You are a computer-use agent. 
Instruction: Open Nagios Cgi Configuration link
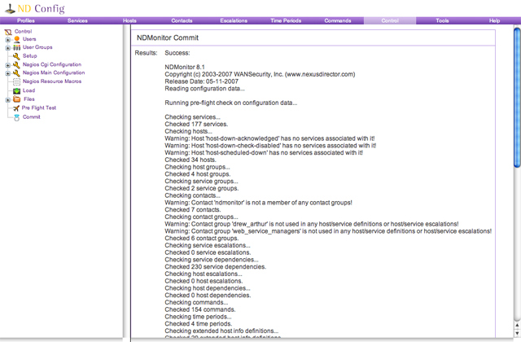(52, 64)
